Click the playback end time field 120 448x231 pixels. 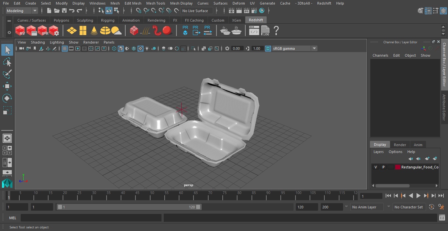pos(307,207)
